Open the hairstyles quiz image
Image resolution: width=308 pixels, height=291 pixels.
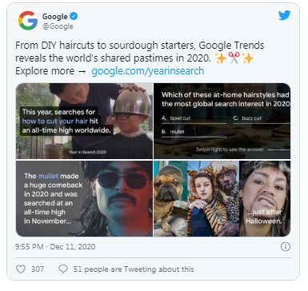click(x=222, y=121)
